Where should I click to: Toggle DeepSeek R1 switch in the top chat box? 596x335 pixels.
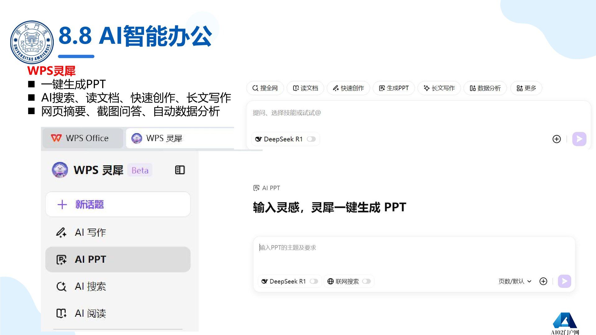(311, 139)
